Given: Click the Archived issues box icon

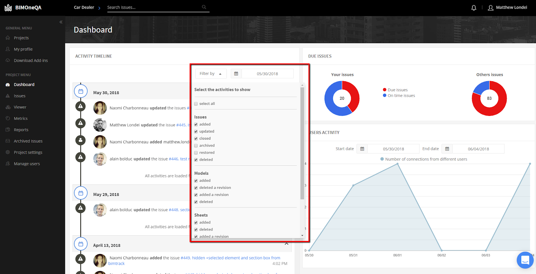Looking at the screenshot, I should coord(8,141).
